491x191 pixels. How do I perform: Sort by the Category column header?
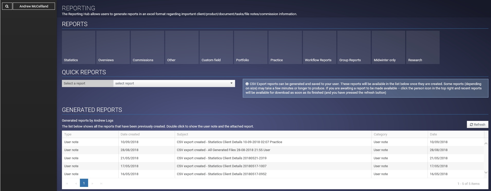pos(400,134)
